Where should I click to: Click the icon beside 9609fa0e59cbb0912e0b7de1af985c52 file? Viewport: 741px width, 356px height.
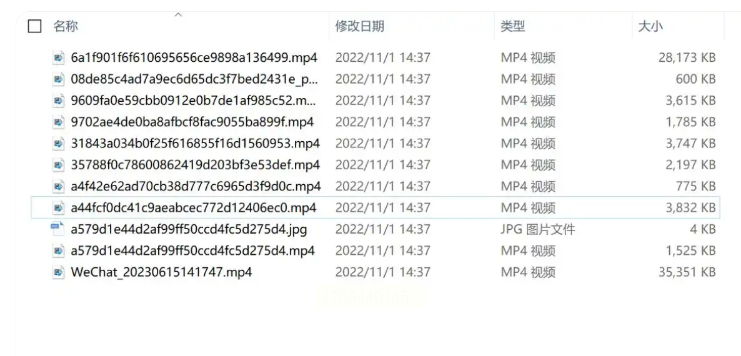(x=58, y=101)
